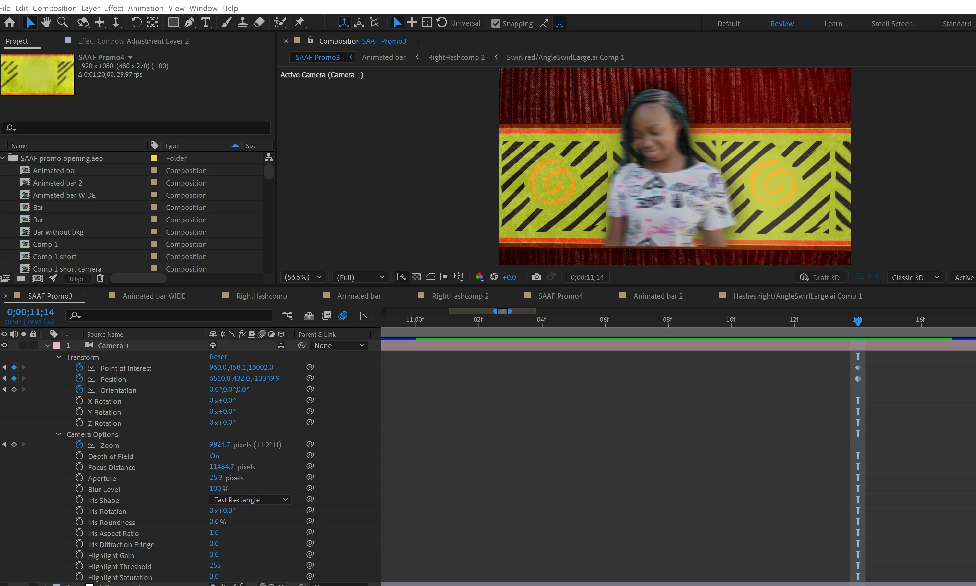Click the Home icon in toolbar
The width and height of the screenshot is (976, 586).
pos(9,23)
